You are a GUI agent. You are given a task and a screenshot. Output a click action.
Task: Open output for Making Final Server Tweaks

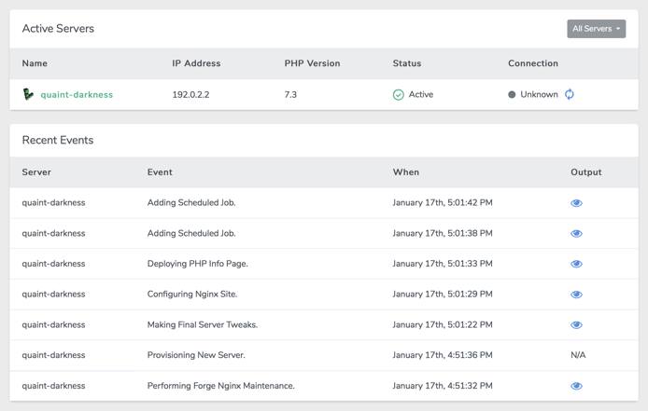[x=576, y=325]
